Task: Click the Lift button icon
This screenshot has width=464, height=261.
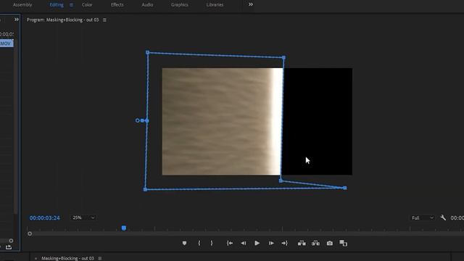Action: tap(302, 244)
